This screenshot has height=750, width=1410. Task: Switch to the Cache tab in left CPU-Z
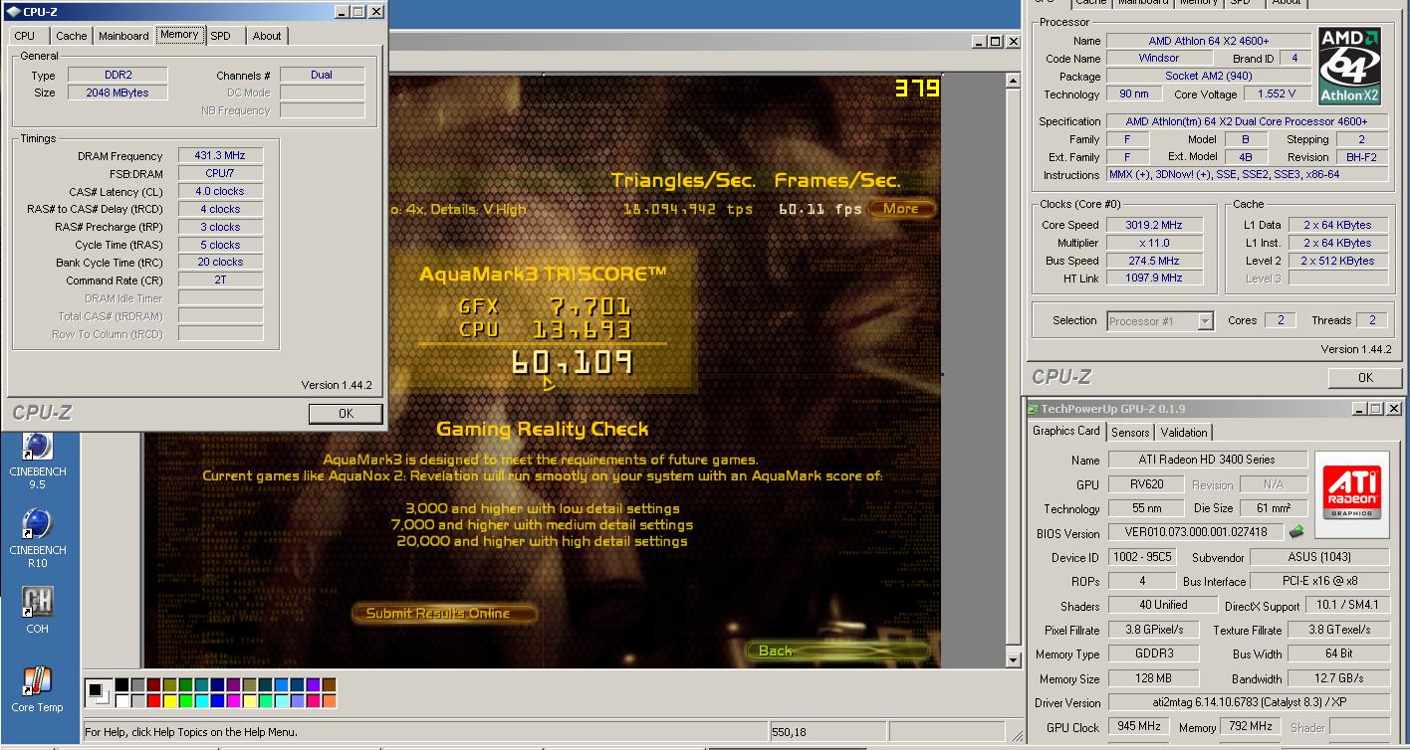click(x=71, y=36)
